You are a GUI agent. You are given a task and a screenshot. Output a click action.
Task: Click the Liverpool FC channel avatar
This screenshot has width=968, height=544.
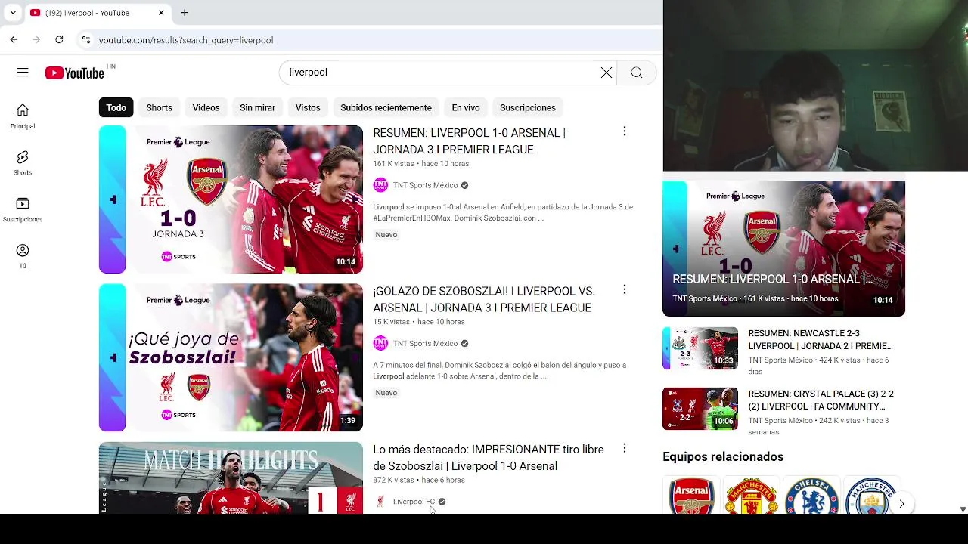(380, 502)
